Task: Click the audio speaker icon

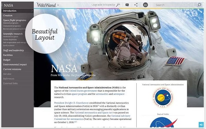Action: click(x=201, y=125)
